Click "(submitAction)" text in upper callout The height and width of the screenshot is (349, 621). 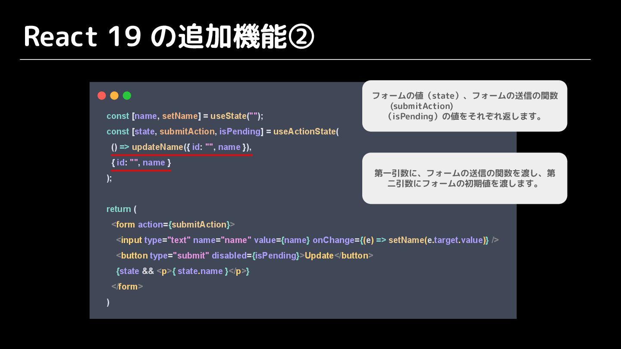(421, 106)
